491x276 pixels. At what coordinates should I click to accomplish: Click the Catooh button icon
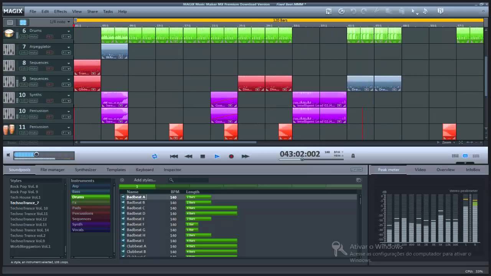tap(356, 169)
